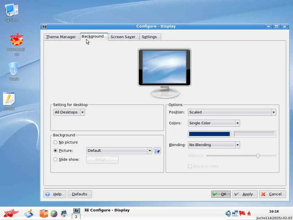
Task: Minimize the Configure - Display window
Action: [x=268, y=27]
